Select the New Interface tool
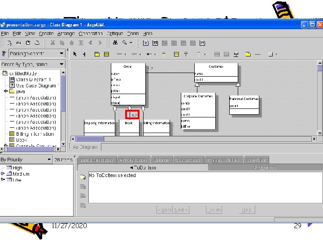 176,54
